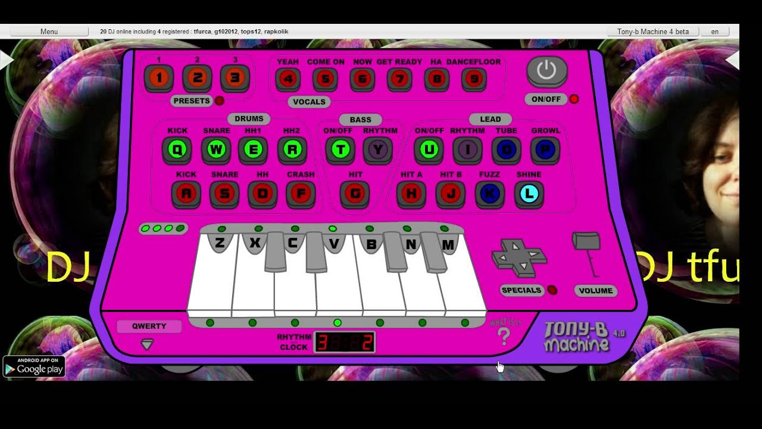The width and height of the screenshot is (762, 429).
Task: Click registered DJ name rapkolik
Action: pyautogui.click(x=276, y=32)
